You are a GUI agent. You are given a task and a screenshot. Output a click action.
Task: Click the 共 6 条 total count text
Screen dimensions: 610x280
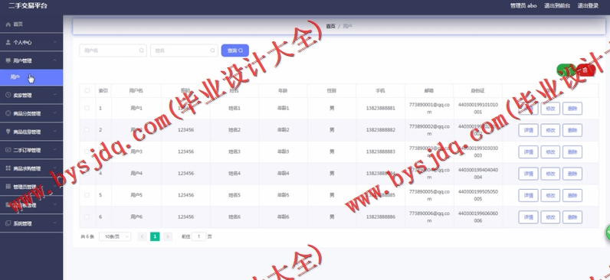pyautogui.click(x=87, y=236)
